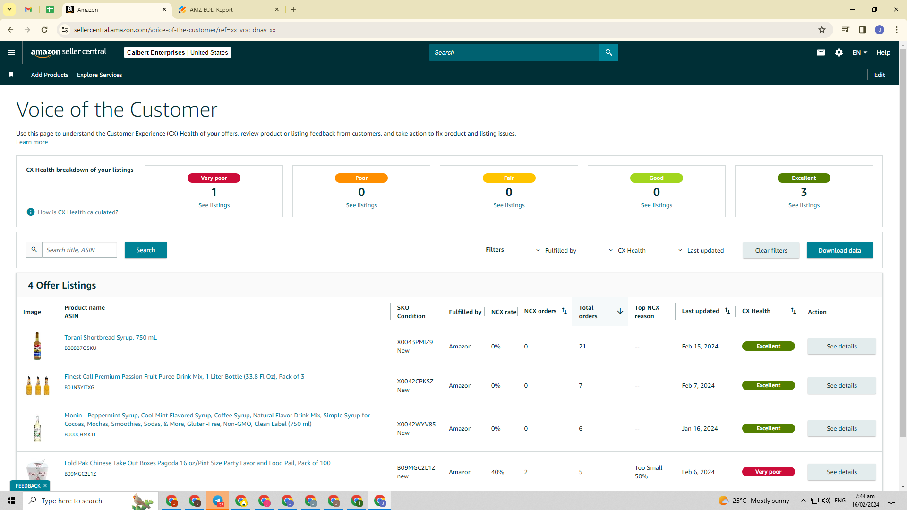This screenshot has height=510, width=907.
Task: See listings under Very poor
Action: click(214, 205)
